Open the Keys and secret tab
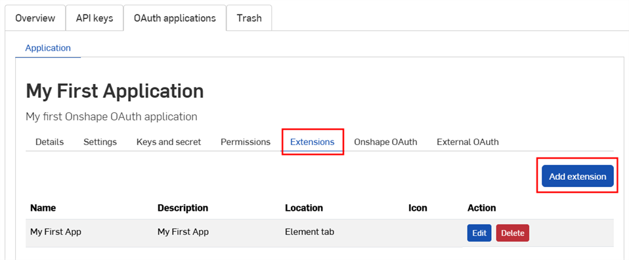Screen dimensions: 629x260 coord(169,142)
